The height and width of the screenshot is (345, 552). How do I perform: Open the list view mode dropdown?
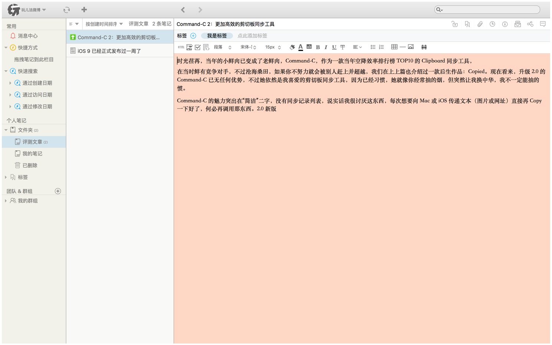[x=73, y=24]
